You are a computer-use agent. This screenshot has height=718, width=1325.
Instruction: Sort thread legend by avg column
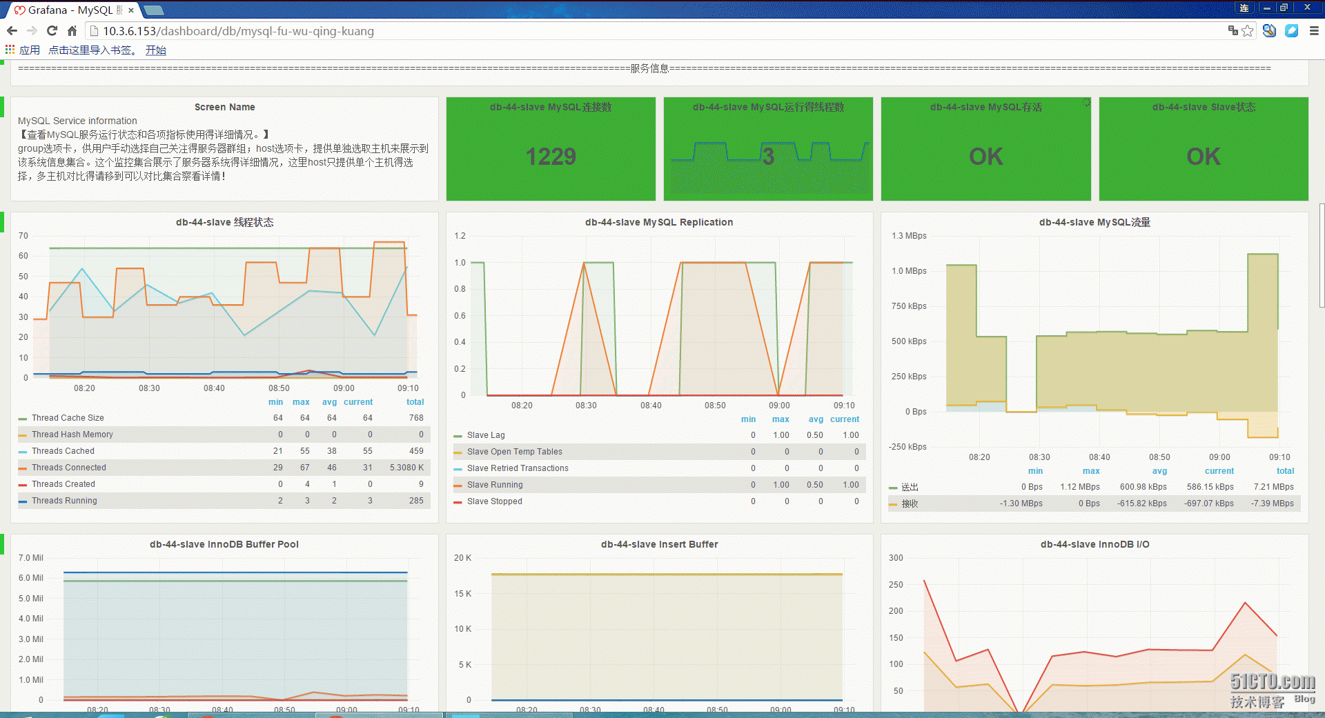click(329, 402)
